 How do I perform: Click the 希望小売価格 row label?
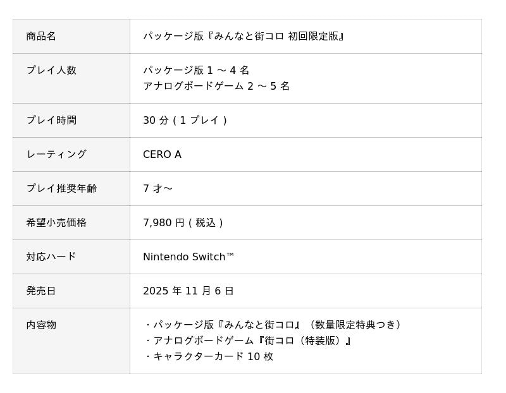point(56,222)
